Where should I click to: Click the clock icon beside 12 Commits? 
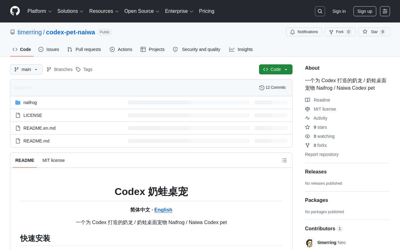tap(262, 88)
